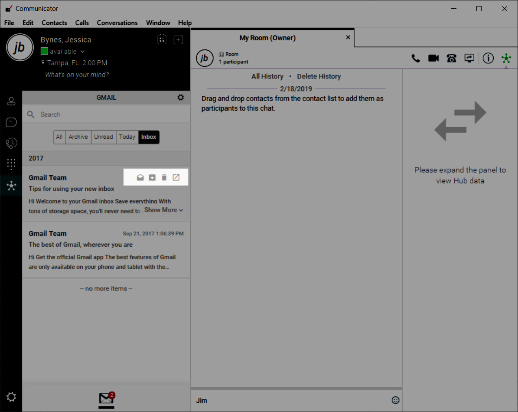Screen dimensions: 518x412
Task: Start screen sharing in My Room
Action: coord(469,59)
